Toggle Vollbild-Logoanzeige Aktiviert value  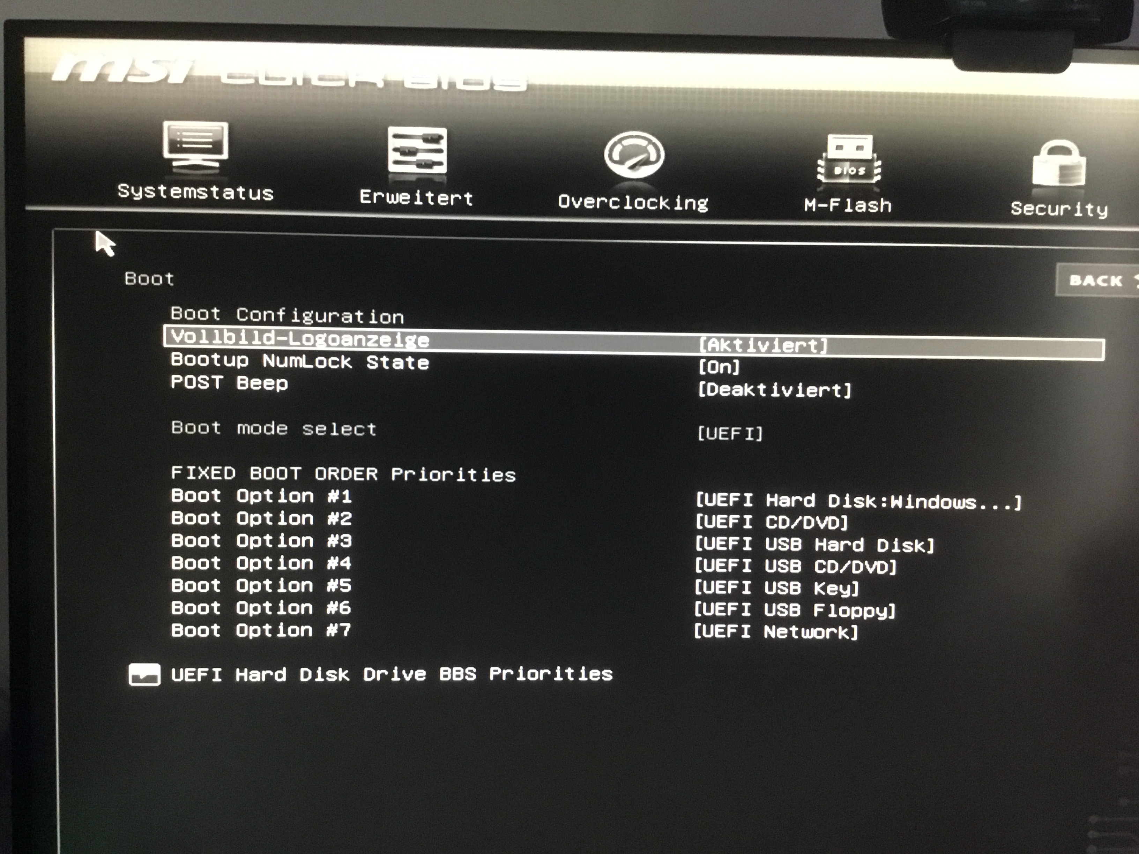point(762,345)
